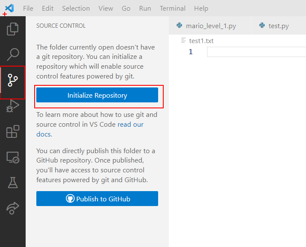Click line number 1 in the editor gutter
Viewport: 306px width, 247px height.
click(x=191, y=52)
